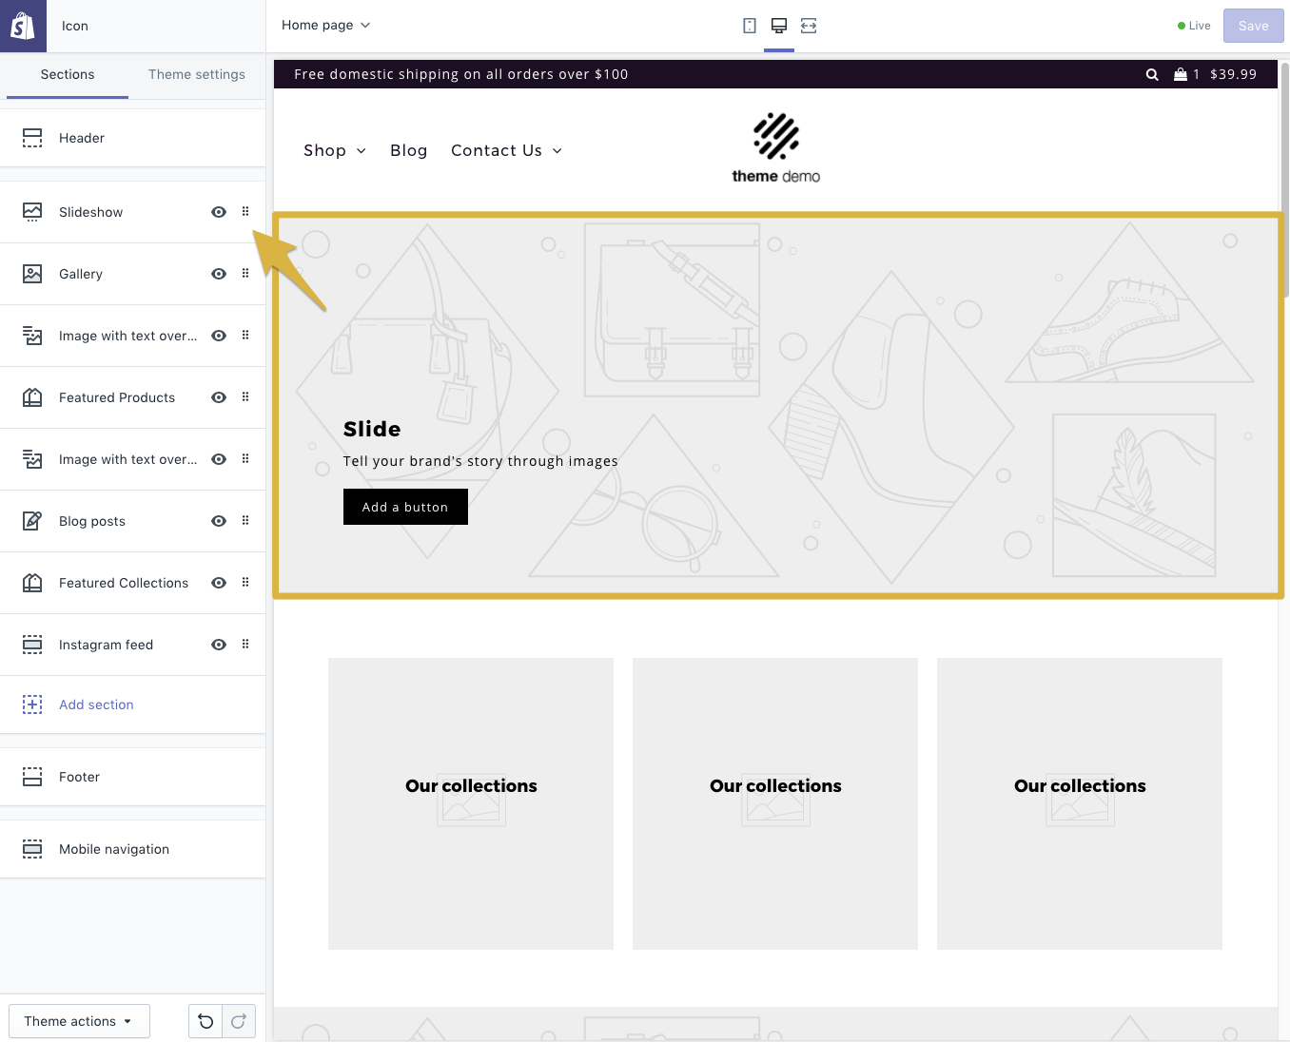The image size is (1290, 1042).
Task: Switch to fullscreen width preview icon
Action: coord(809,26)
